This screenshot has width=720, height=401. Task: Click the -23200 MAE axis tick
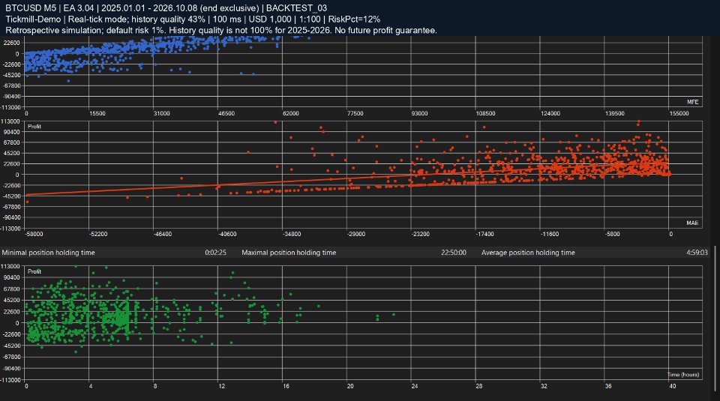click(x=421, y=234)
